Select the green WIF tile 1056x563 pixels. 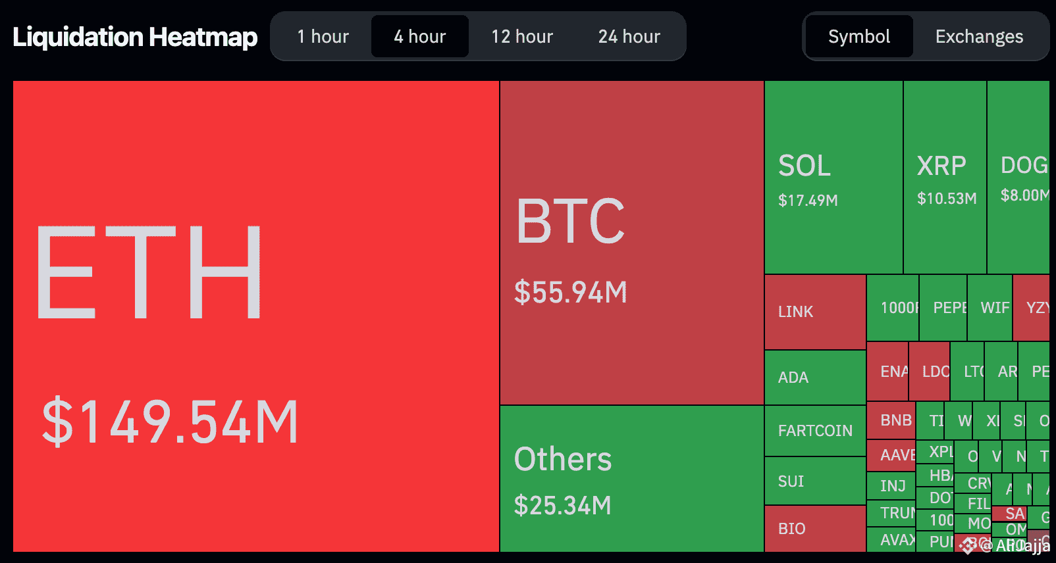click(990, 308)
